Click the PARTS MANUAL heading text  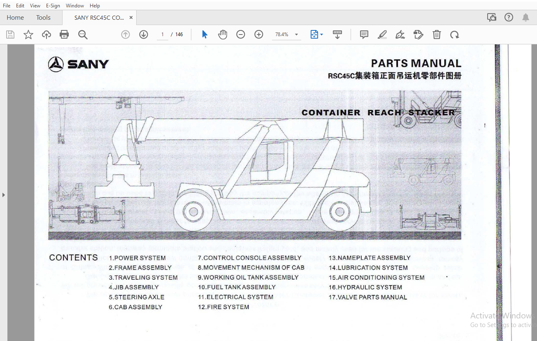coord(416,63)
